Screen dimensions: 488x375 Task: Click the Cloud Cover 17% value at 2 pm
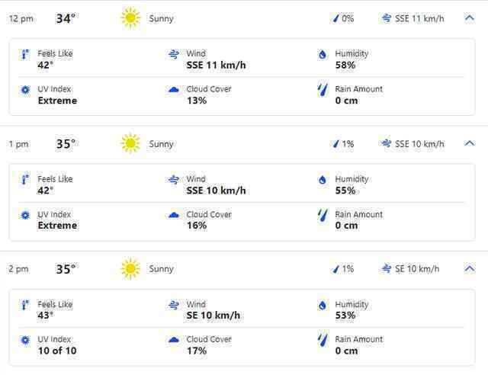click(197, 351)
